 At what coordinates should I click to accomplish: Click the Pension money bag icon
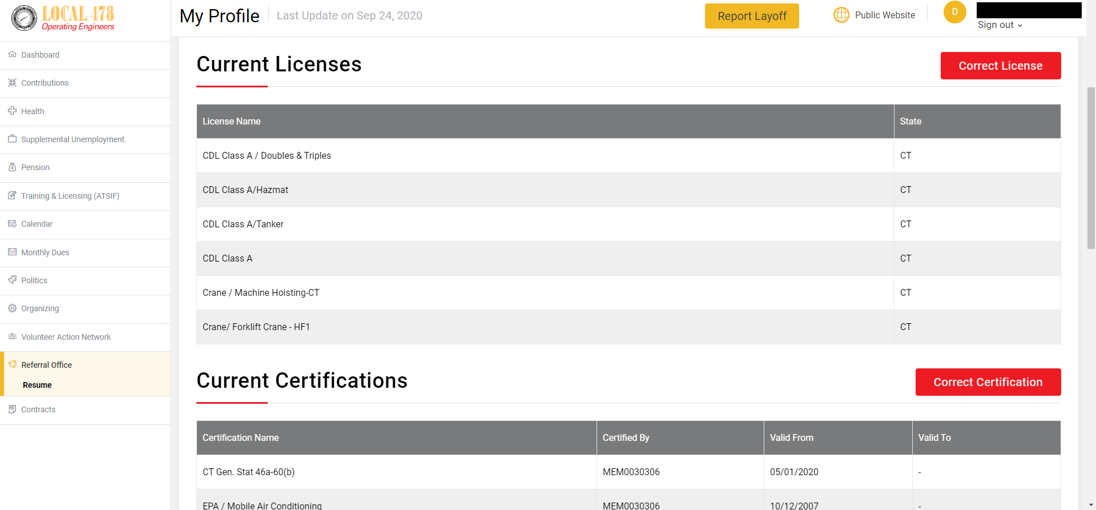click(12, 167)
